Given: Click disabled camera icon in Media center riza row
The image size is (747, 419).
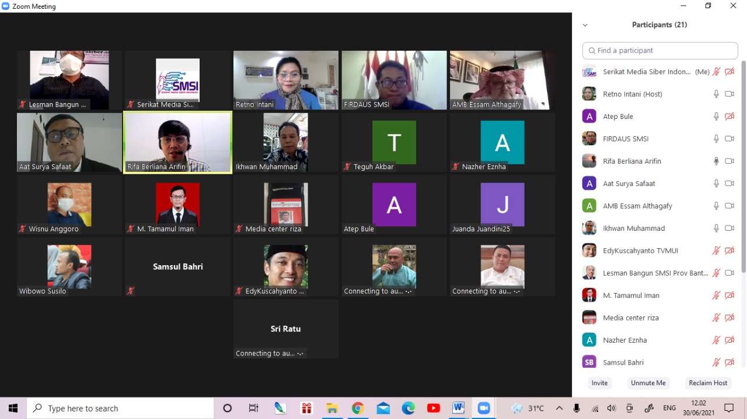Looking at the screenshot, I should pyautogui.click(x=729, y=318).
